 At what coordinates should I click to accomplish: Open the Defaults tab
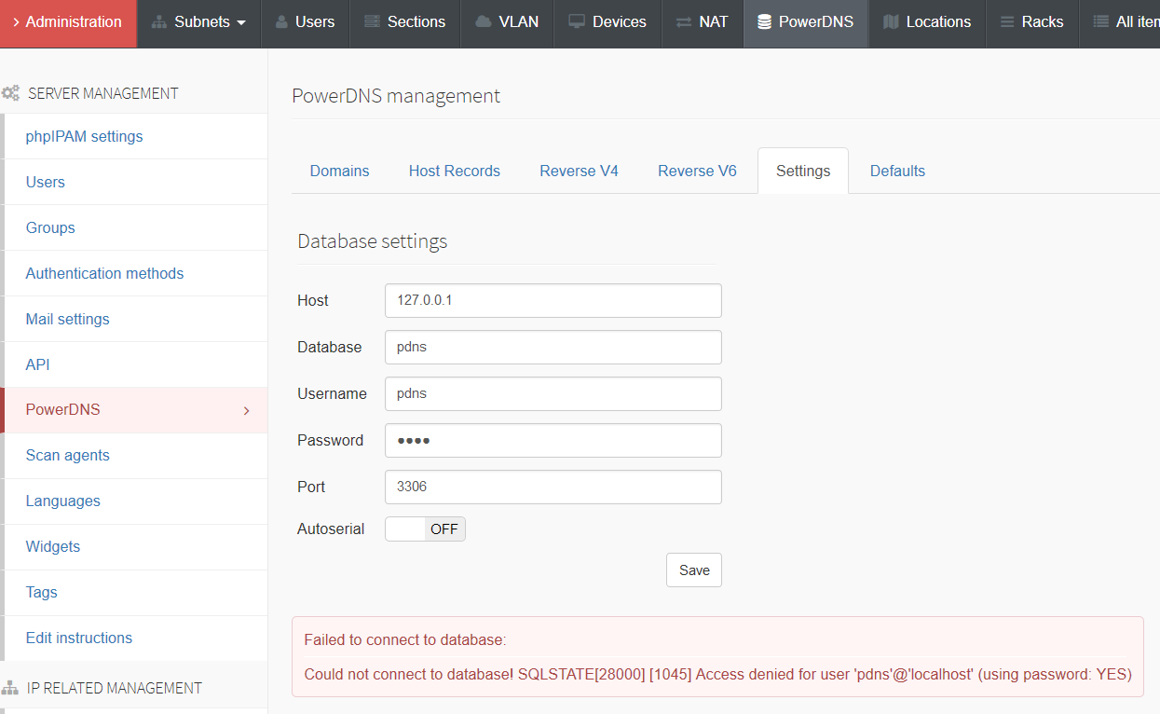pos(897,171)
